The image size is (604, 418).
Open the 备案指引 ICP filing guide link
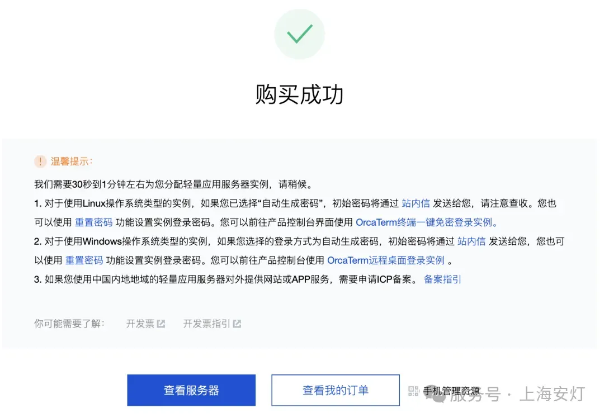442,279
